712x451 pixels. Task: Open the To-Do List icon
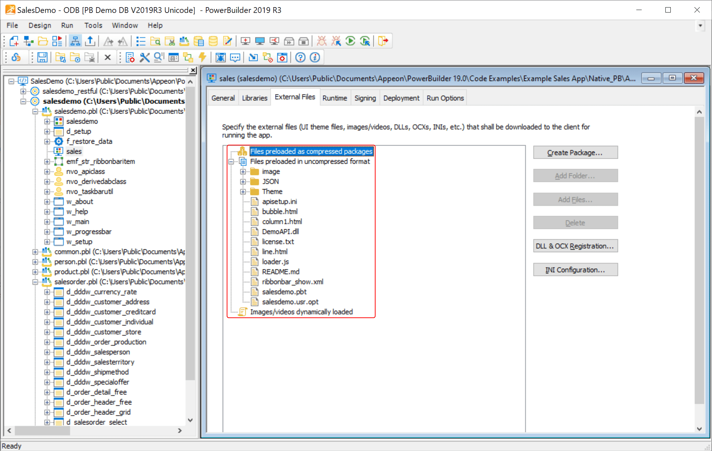coord(141,41)
